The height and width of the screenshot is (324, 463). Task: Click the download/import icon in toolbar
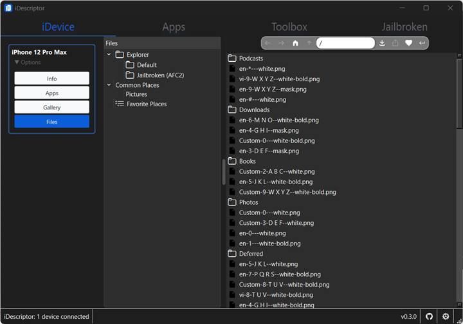[382, 43]
